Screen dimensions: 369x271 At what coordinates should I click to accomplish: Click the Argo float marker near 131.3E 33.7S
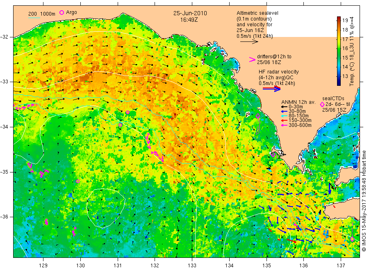pyautogui.click(x=128, y=113)
